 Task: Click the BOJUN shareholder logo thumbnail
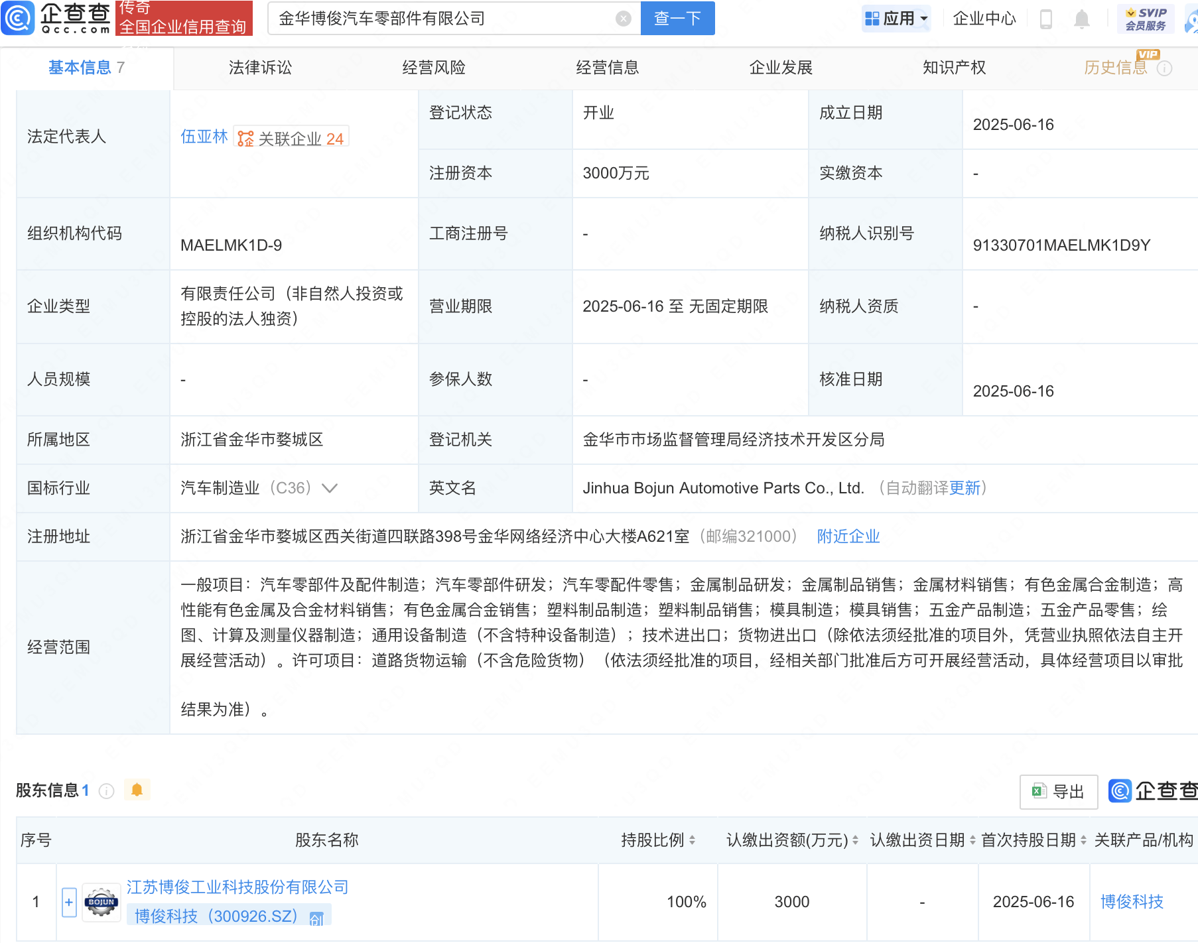coord(101,902)
